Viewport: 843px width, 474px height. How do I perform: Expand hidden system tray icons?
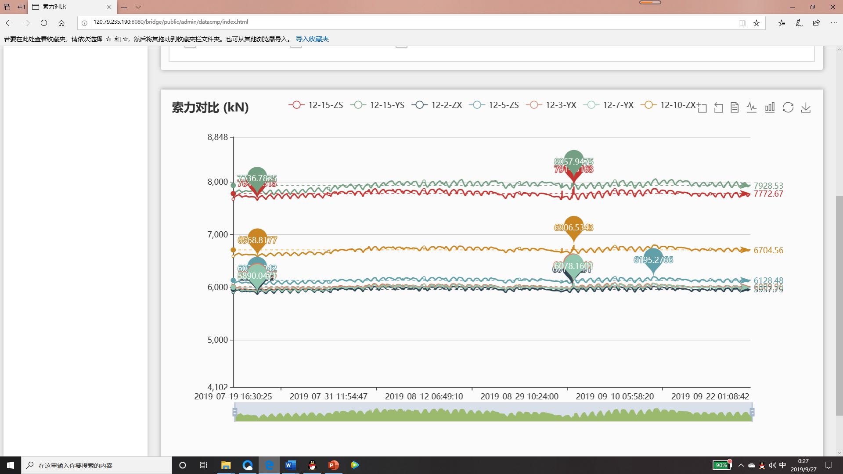[741, 465]
